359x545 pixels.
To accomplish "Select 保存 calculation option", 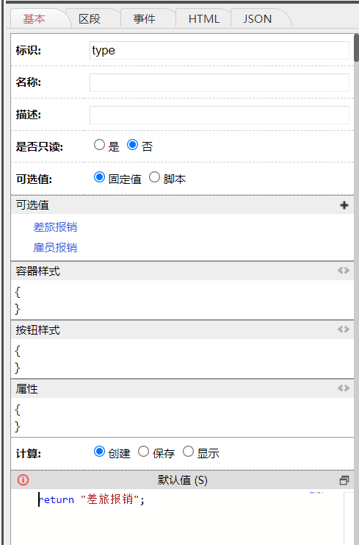I will pos(144,452).
